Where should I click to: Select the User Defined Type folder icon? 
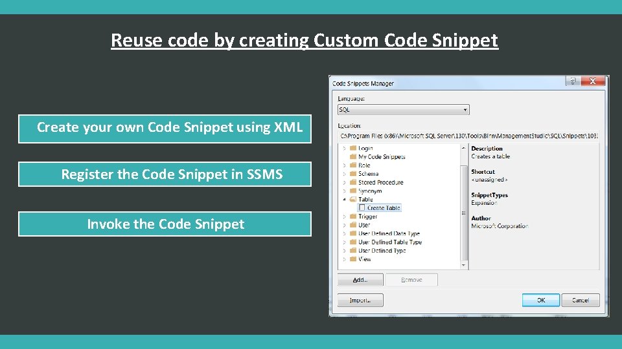tap(352, 250)
